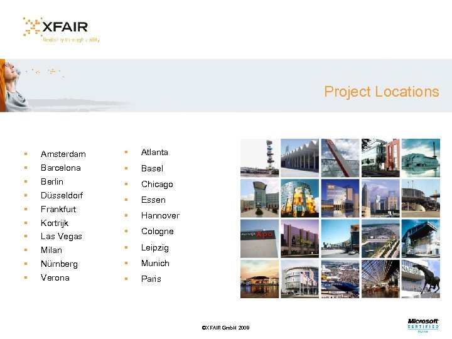Select the Nürnberg list entry
Screen dimensions: 452x339
pyautogui.click(x=59, y=264)
